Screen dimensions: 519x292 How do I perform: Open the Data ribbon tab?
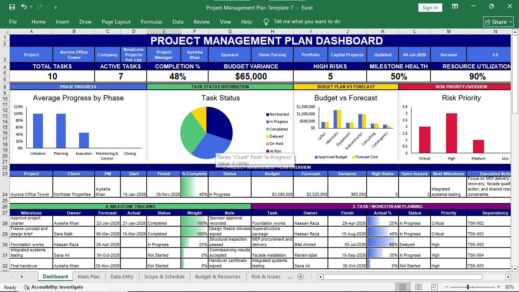click(x=178, y=22)
